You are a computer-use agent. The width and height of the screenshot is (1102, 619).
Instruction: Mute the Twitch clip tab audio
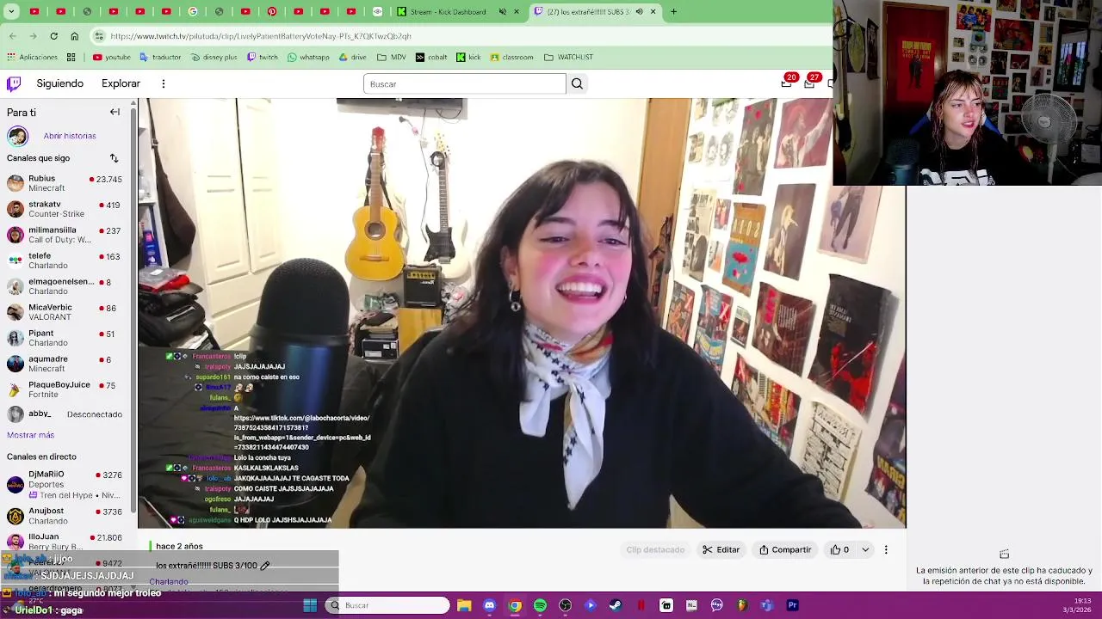click(x=639, y=12)
